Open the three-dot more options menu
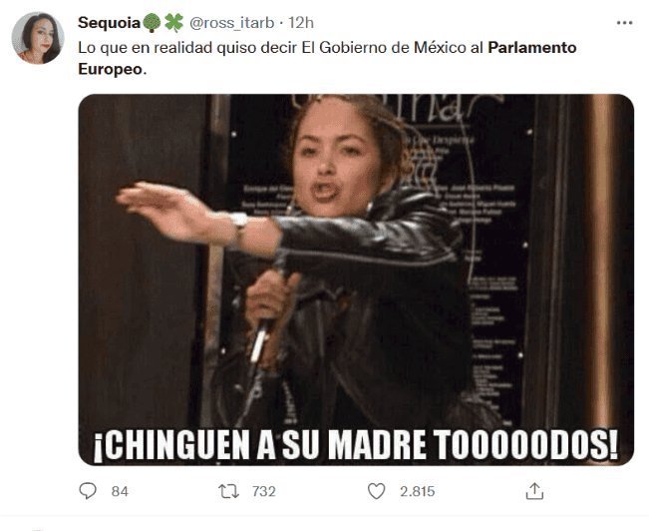The height and width of the screenshot is (531, 649). (x=624, y=23)
